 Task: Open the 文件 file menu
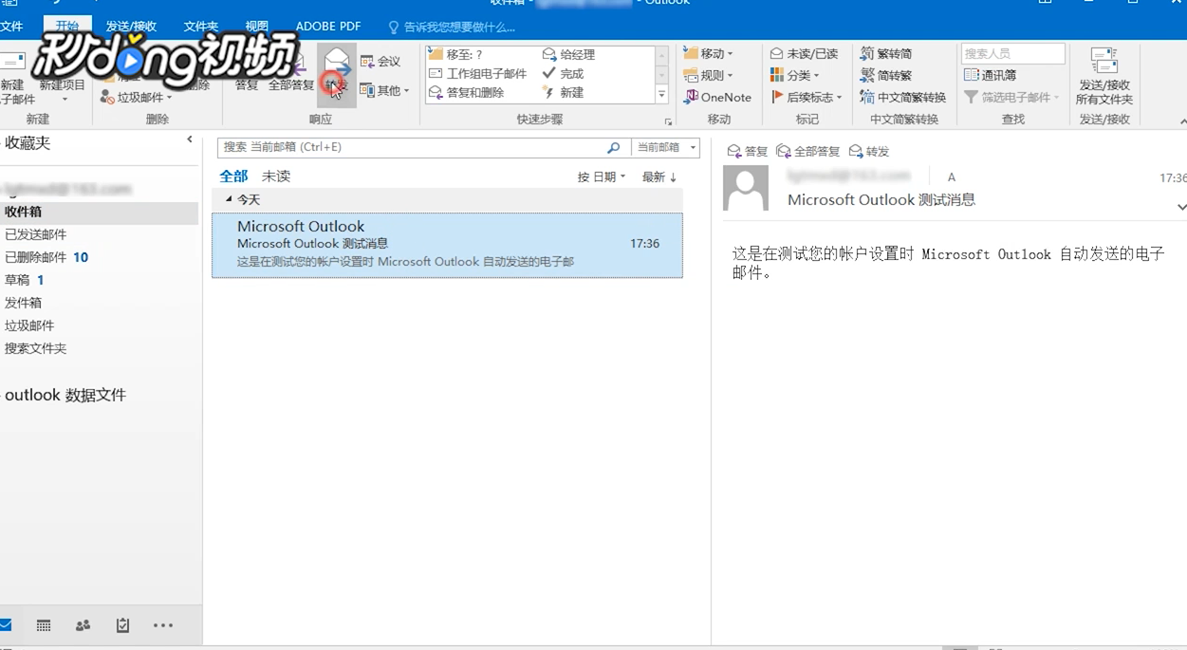pyautogui.click(x=11, y=27)
